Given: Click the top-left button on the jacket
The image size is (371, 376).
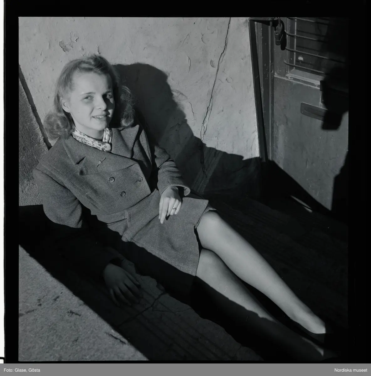Looking at the screenshot, I should coord(111,180).
